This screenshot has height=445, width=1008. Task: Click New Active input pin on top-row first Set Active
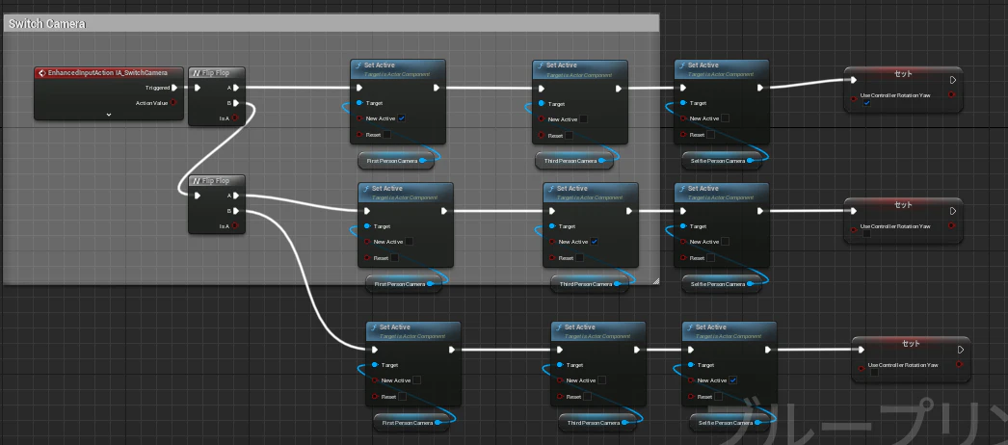click(x=359, y=118)
